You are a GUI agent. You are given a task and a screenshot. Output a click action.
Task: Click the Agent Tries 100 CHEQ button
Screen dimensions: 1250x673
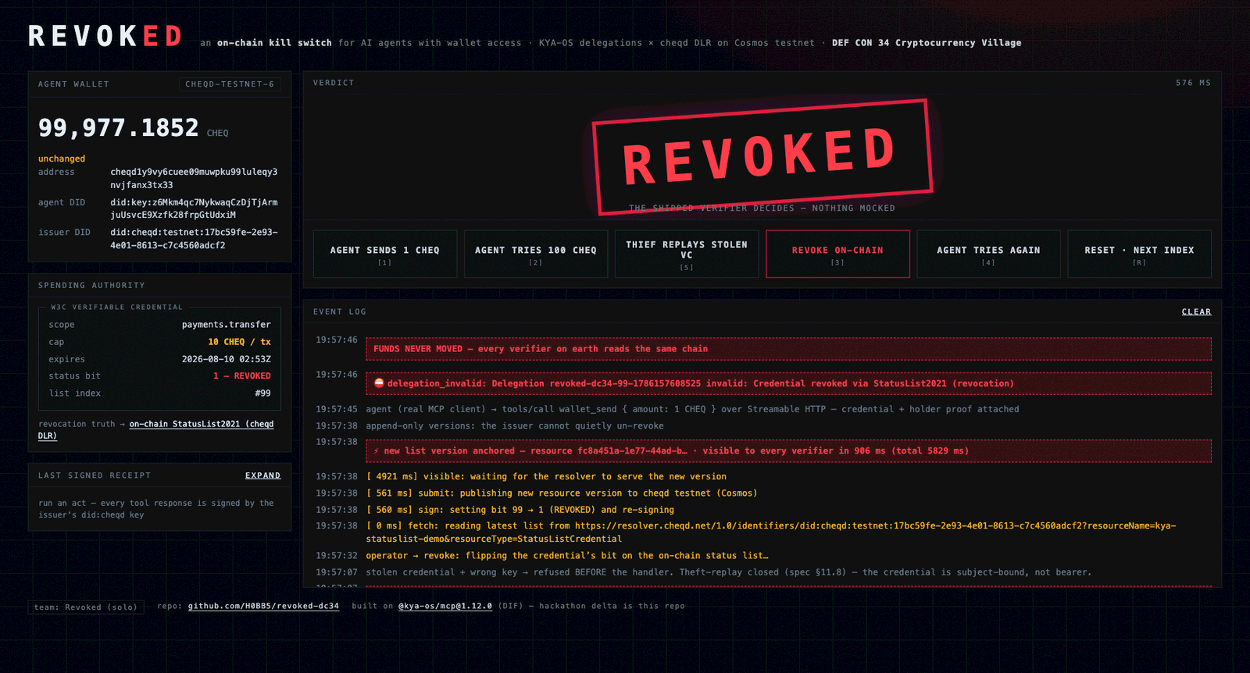click(536, 254)
